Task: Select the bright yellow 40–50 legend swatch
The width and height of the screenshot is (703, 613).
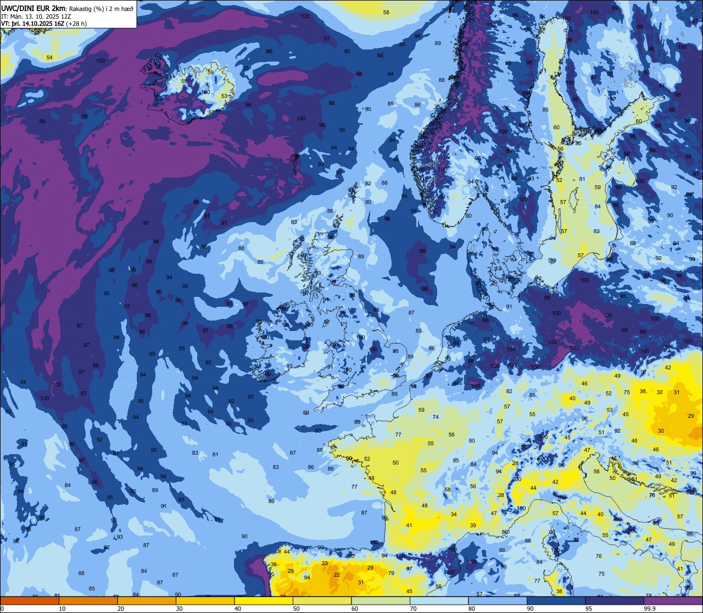Action: pyautogui.click(x=264, y=600)
